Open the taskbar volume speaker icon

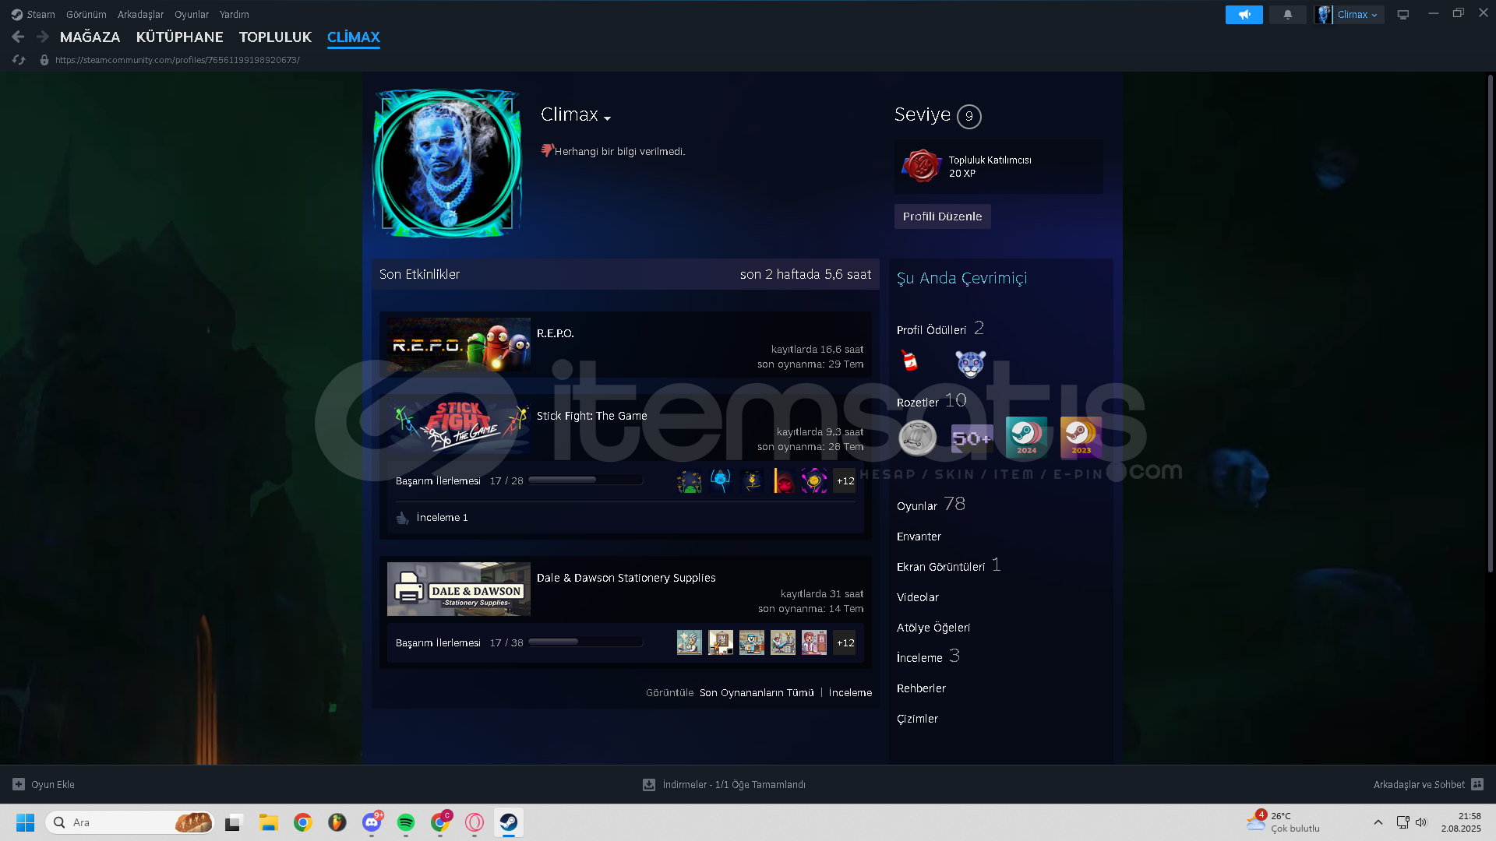point(1421,822)
